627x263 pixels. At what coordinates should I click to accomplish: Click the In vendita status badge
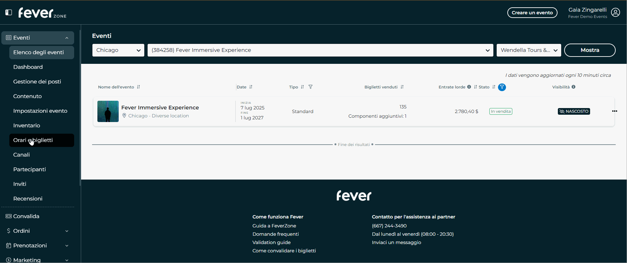tap(501, 111)
